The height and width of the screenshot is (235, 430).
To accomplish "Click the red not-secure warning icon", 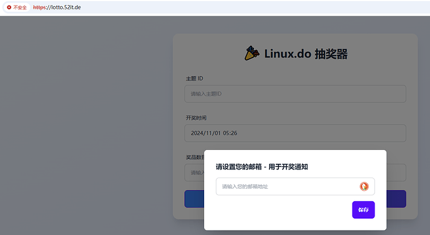I will 9,7.
